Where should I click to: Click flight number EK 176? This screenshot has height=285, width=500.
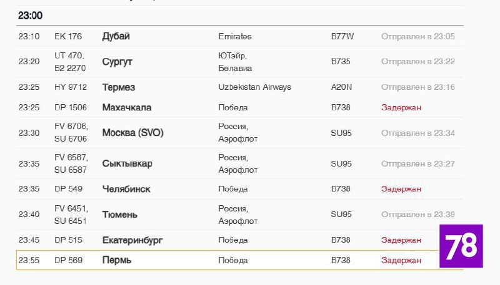pyautogui.click(x=68, y=36)
